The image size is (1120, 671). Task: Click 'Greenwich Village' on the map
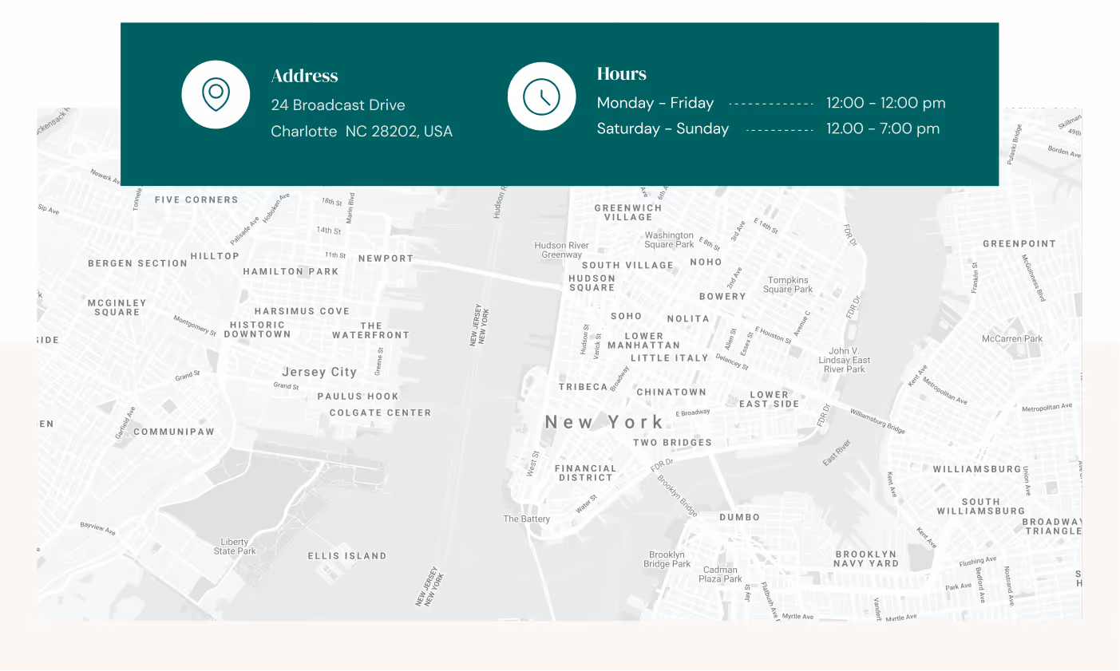pyautogui.click(x=628, y=212)
